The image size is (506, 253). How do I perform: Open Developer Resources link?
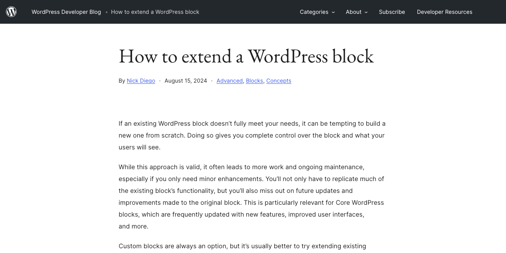pos(444,12)
